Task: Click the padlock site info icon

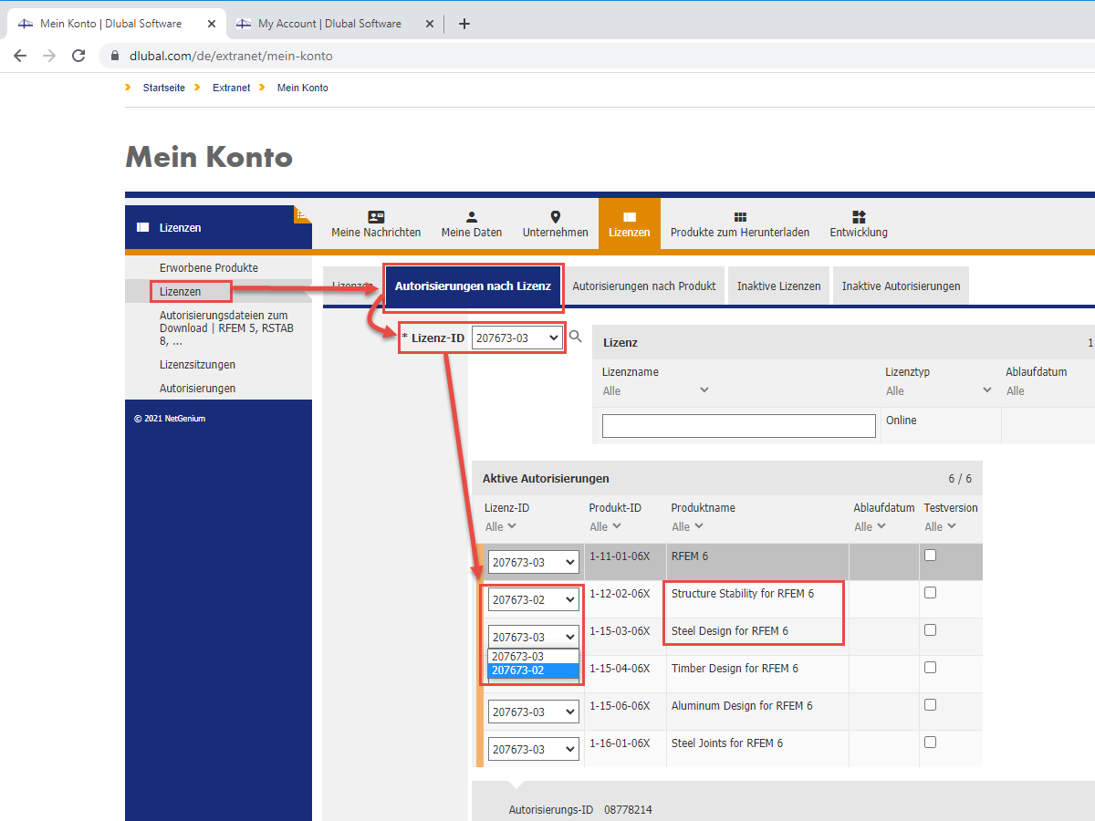Action: click(115, 56)
